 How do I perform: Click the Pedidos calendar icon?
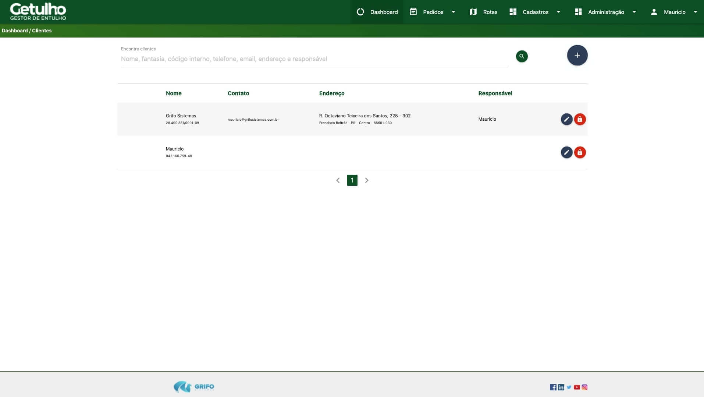pos(413,12)
